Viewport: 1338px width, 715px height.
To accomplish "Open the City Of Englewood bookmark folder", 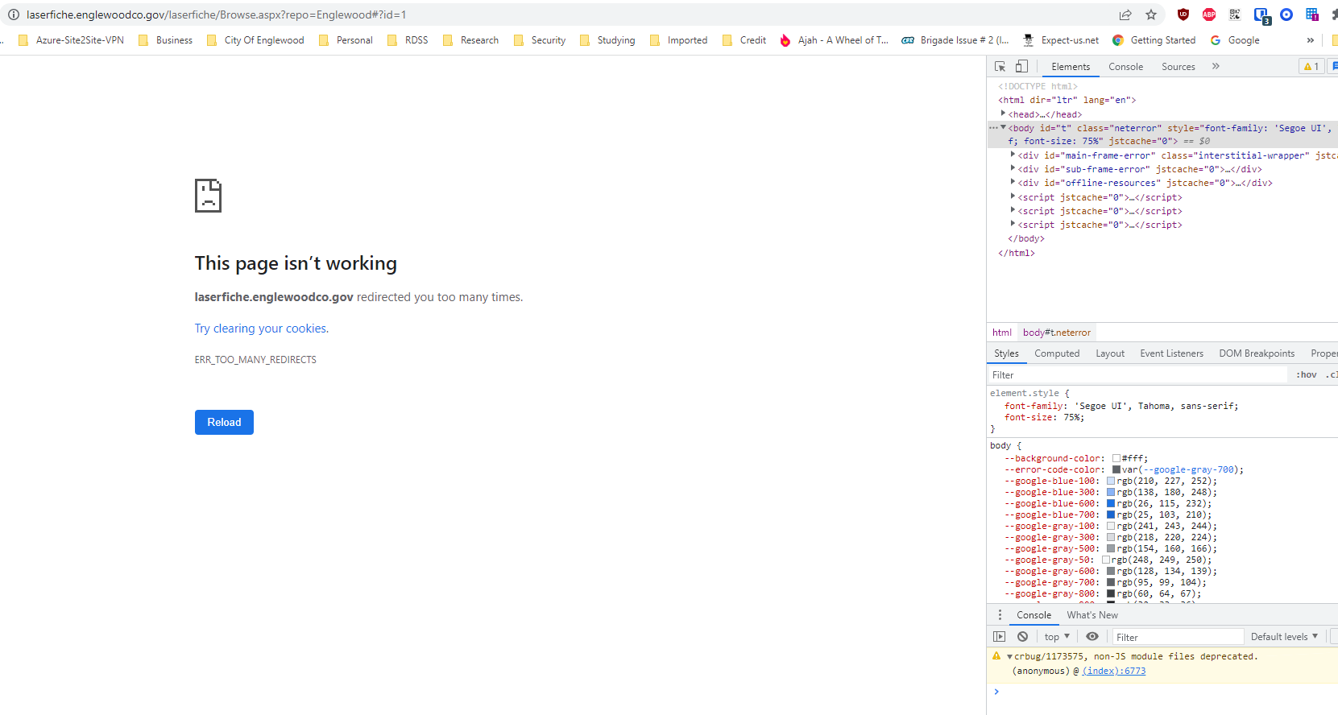I will (255, 40).
